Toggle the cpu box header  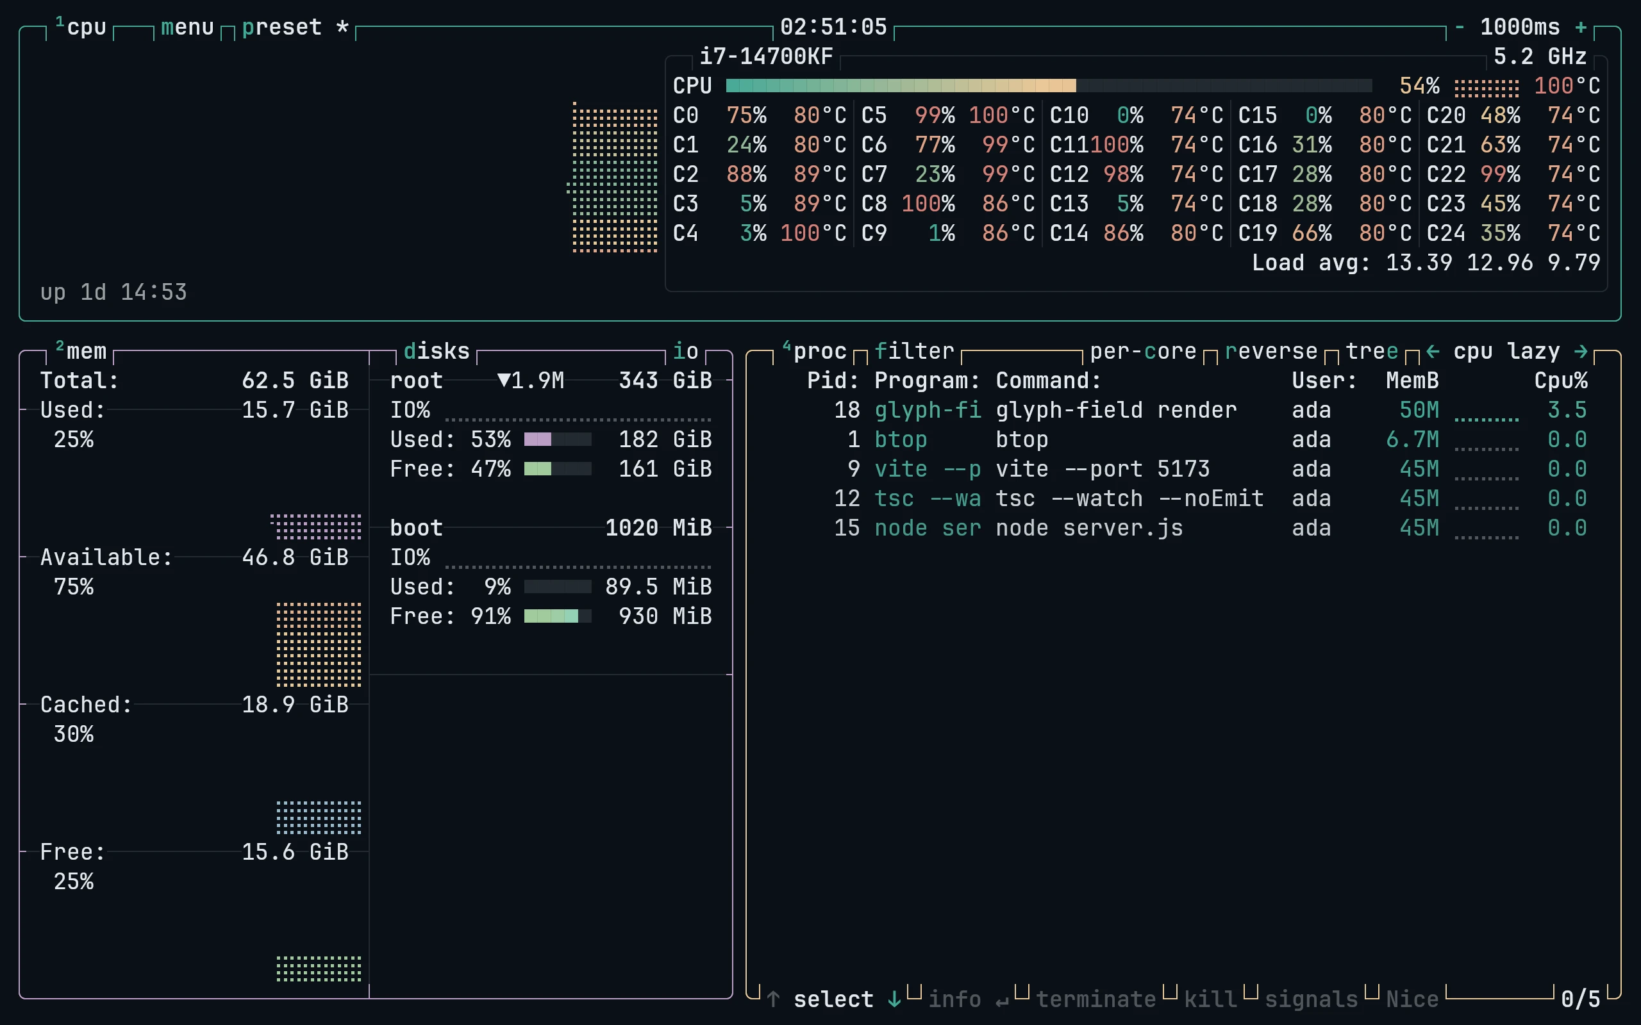(x=81, y=27)
